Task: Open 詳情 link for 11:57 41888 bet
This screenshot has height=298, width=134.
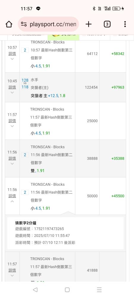Action: (x=12, y=270)
